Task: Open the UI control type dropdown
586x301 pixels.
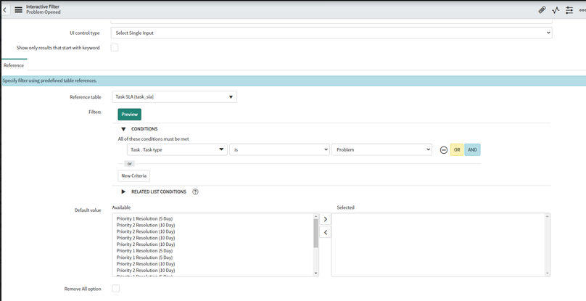Action: click(331, 33)
